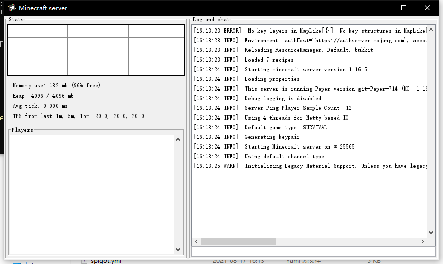Click the log's right horizontal scroll arrow
The image size is (443, 264).
422,242
